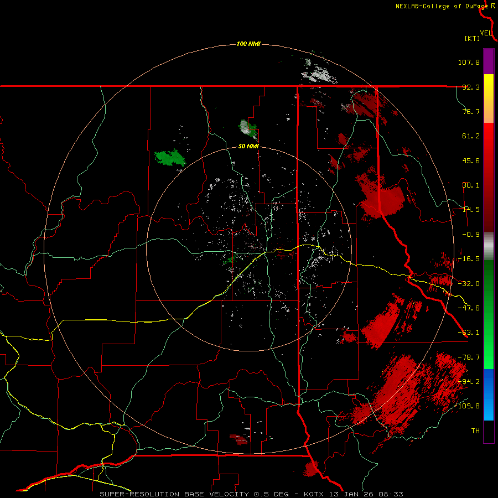
Task: Click the VEL legend heading
Action: pos(486,33)
